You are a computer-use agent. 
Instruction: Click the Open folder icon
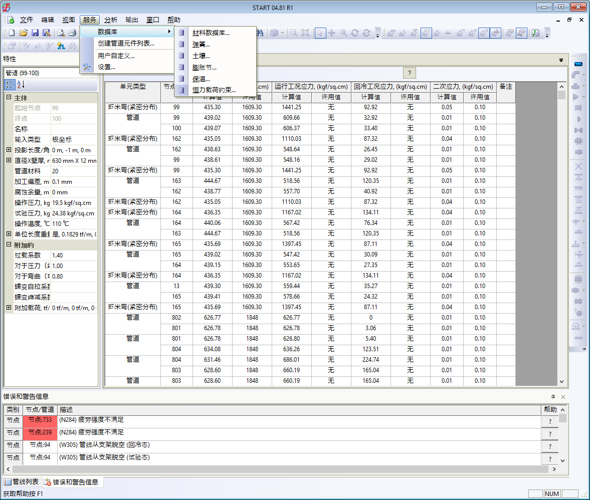click(24, 33)
